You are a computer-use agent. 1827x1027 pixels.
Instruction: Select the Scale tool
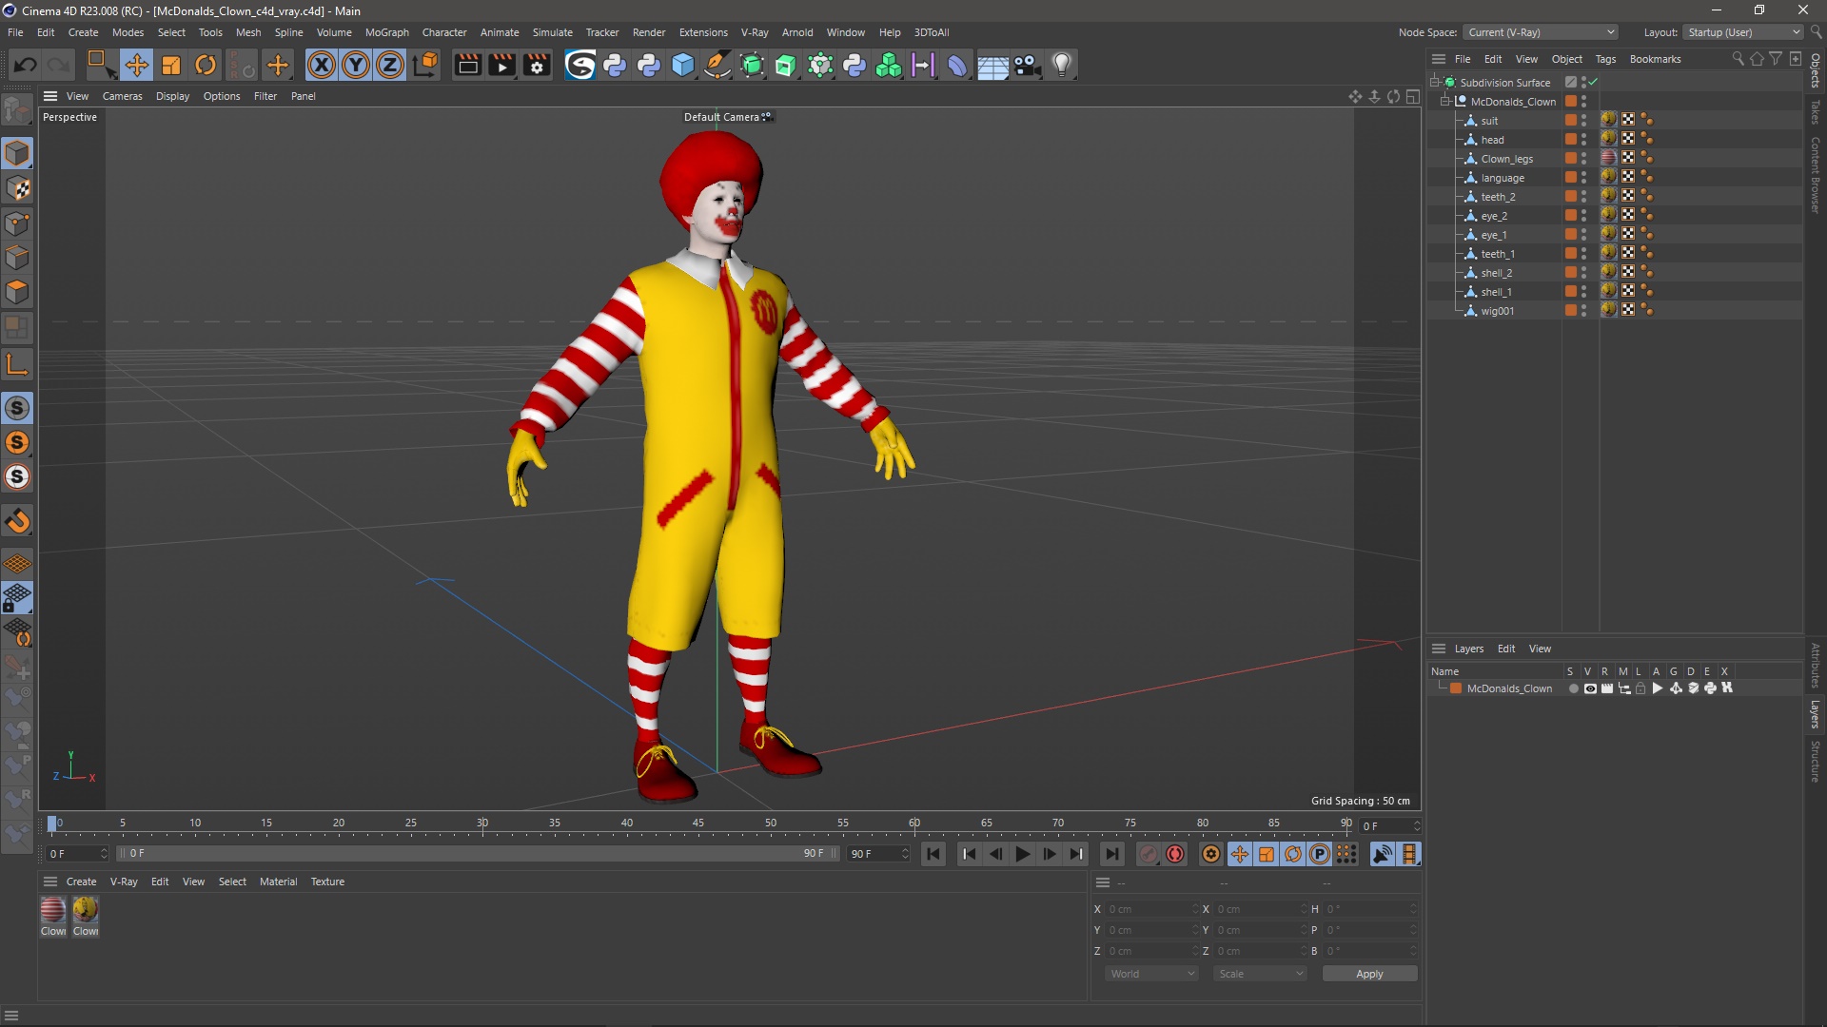[x=171, y=65]
